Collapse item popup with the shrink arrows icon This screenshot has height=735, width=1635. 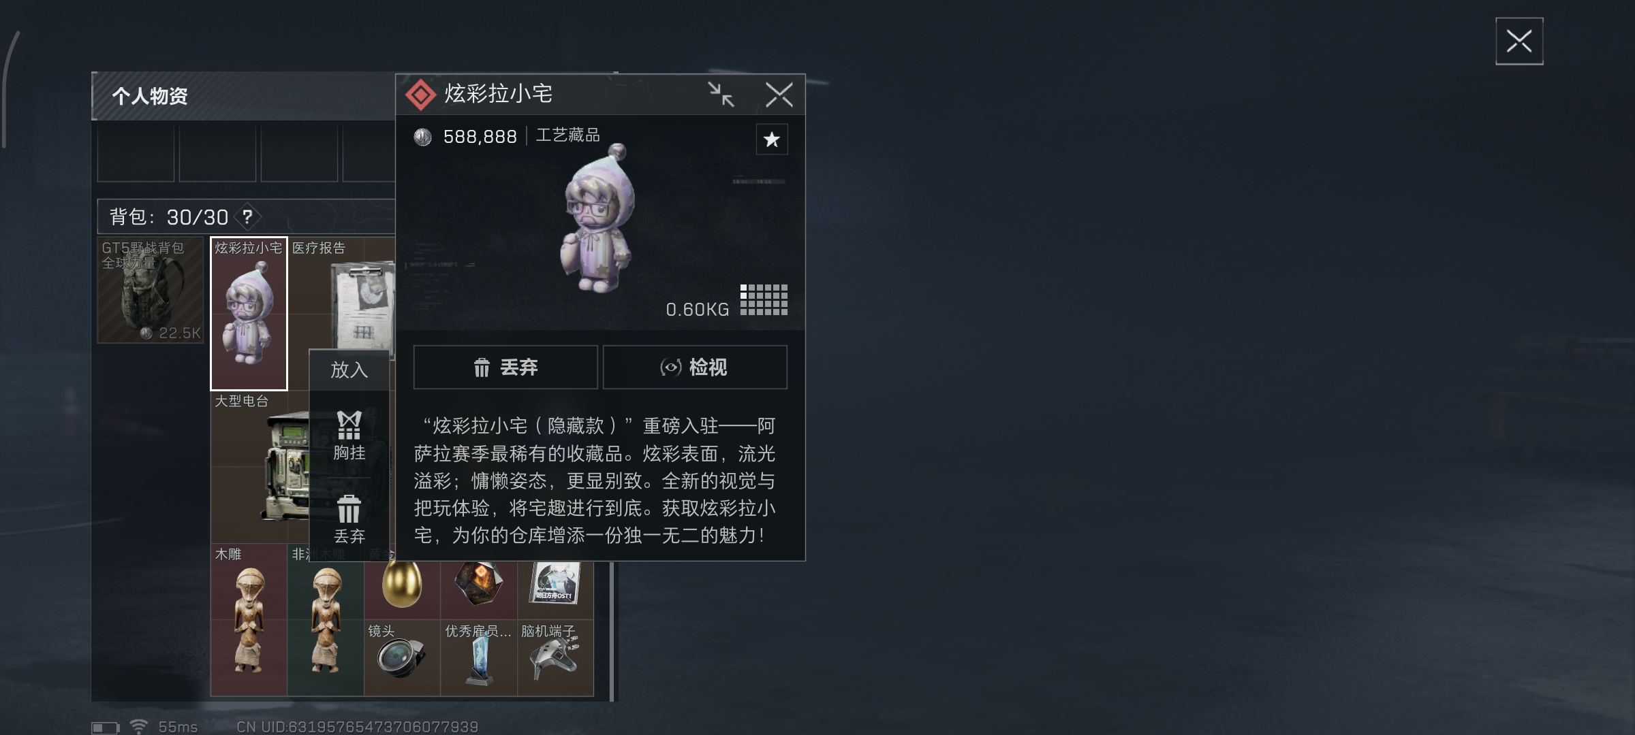[x=721, y=95]
